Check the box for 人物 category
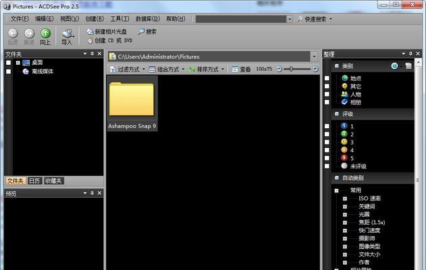426x270 pixels. pos(327,94)
